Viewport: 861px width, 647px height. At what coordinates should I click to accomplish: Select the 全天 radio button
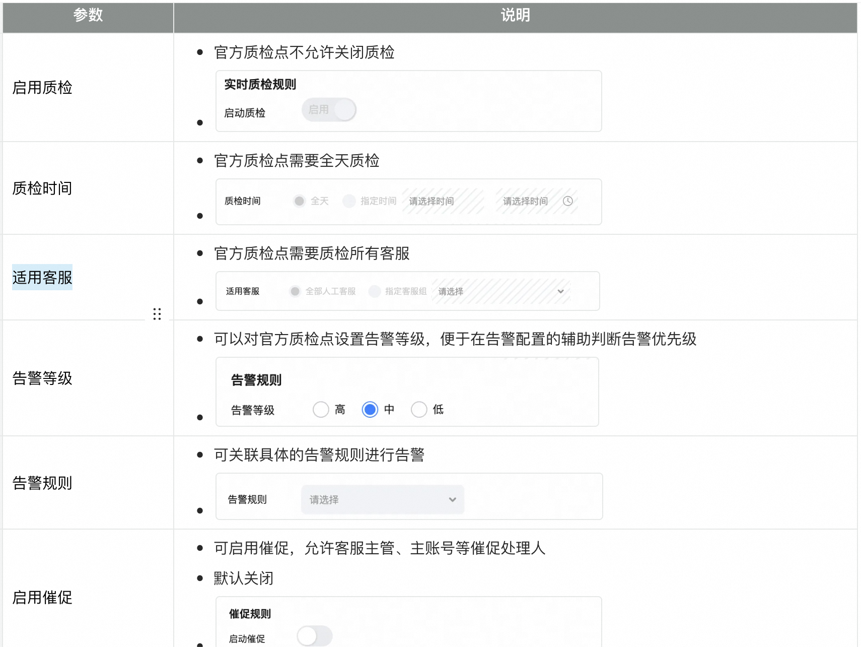coord(300,201)
